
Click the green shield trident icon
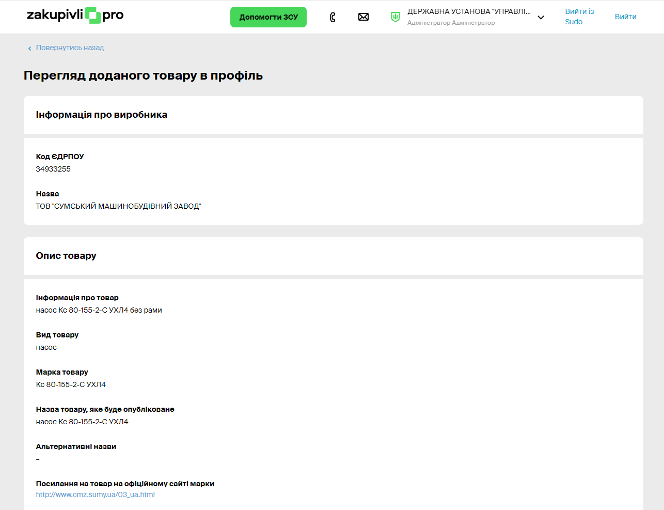(x=396, y=17)
